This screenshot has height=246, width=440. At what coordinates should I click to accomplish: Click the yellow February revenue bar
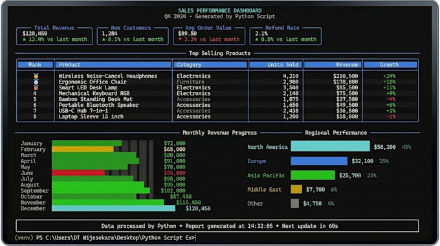tap(83, 149)
